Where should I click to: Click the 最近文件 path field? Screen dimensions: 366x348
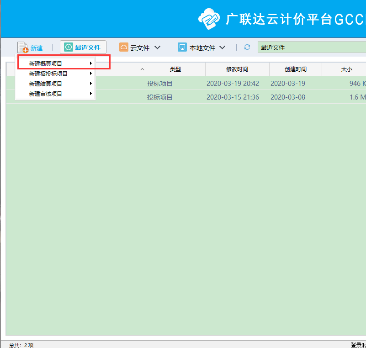coord(312,47)
